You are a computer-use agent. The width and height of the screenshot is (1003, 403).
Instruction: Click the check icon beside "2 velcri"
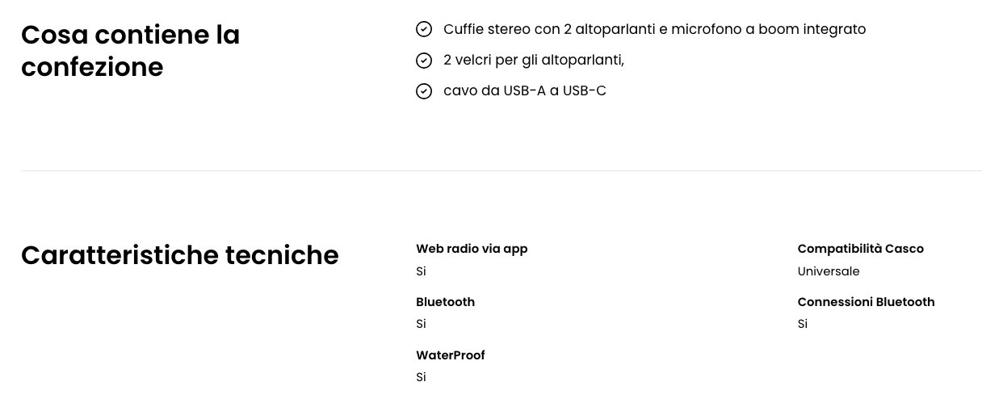coord(424,61)
